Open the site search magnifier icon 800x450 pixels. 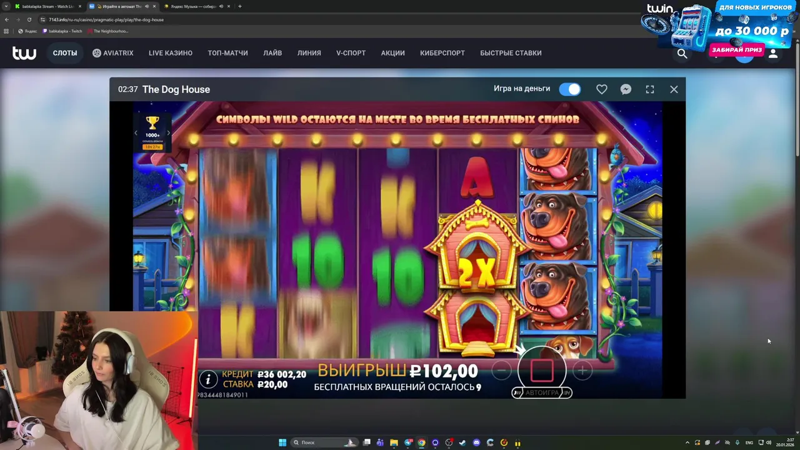[x=682, y=54]
